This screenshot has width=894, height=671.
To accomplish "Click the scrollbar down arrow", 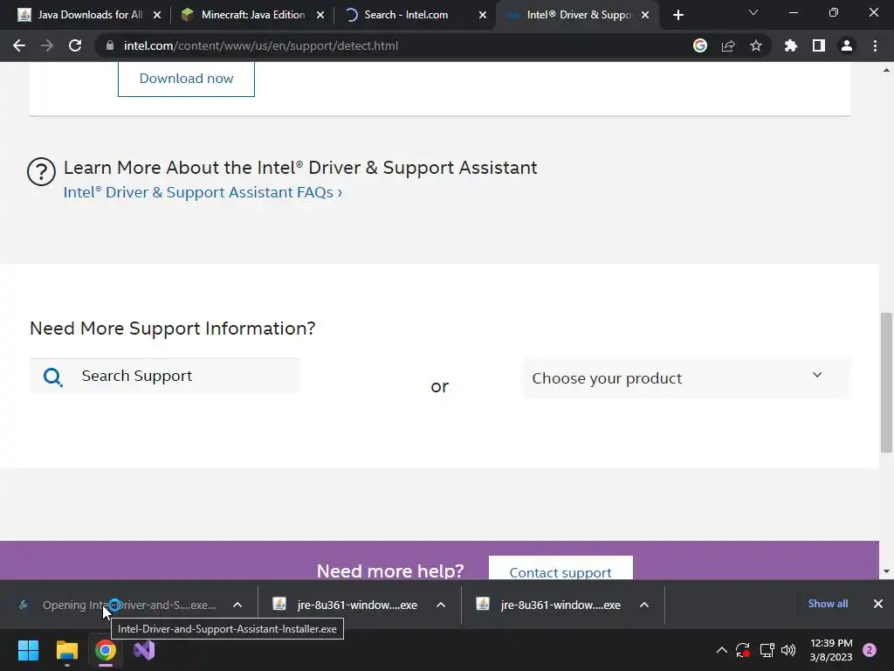I will [886, 571].
